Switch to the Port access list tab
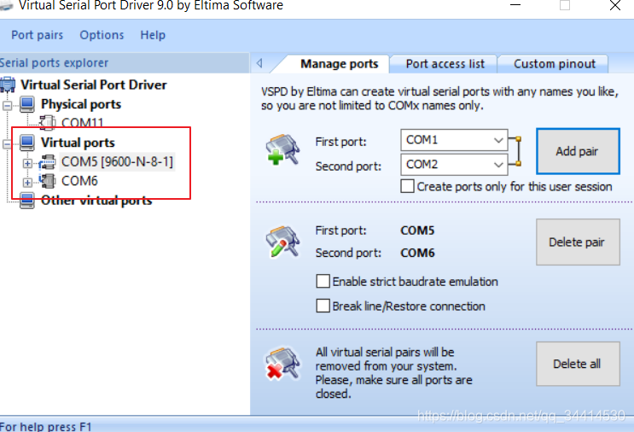This screenshot has height=432, width=634. (x=445, y=64)
